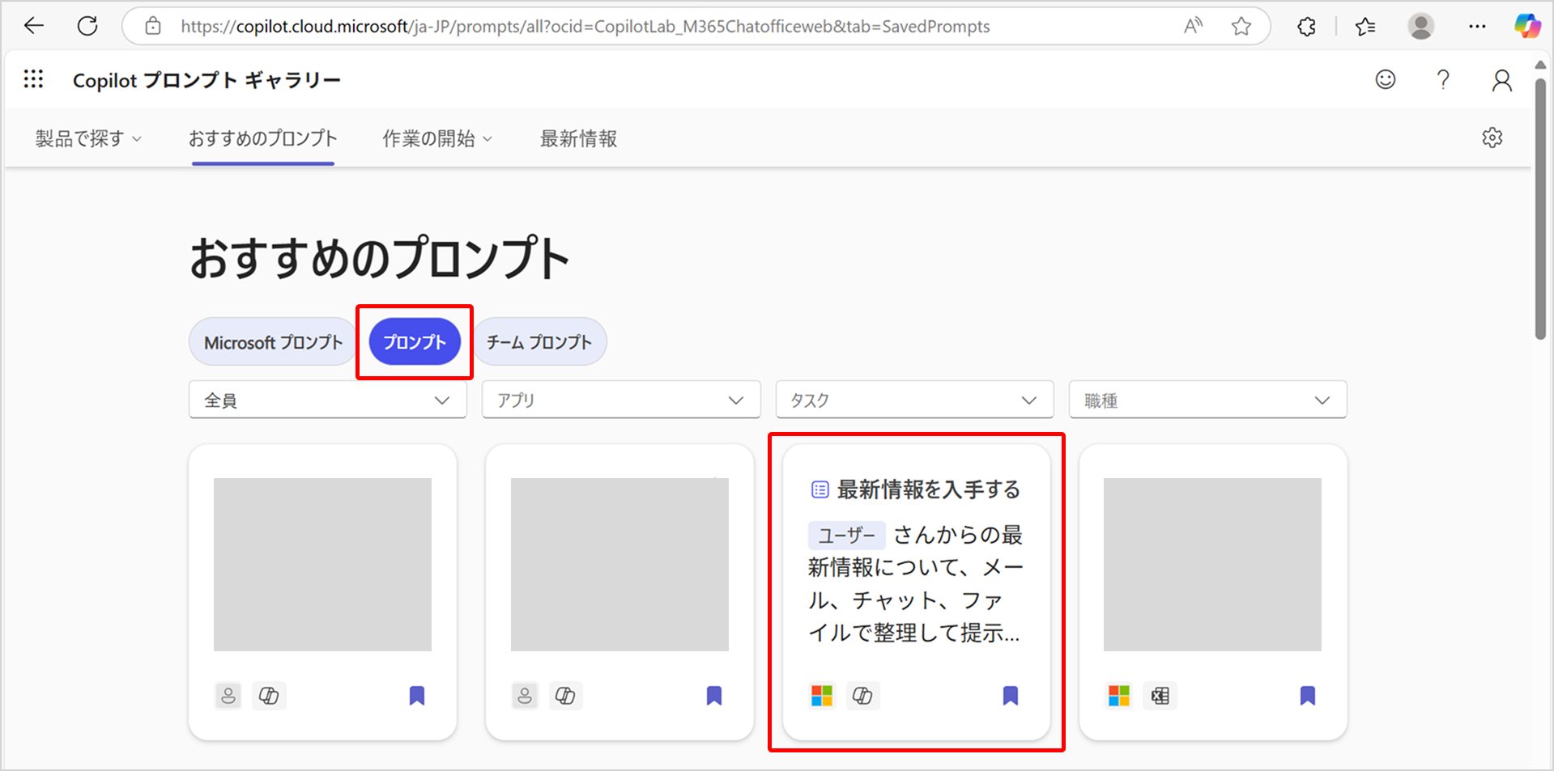Open the gallery settings gear icon
This screenshot has height=771, width=1554.
[1492, 138]
